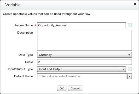Expand the Default Value resource picker arrow
The width and height of the screenshot is (139, 94).
[130, 76]
